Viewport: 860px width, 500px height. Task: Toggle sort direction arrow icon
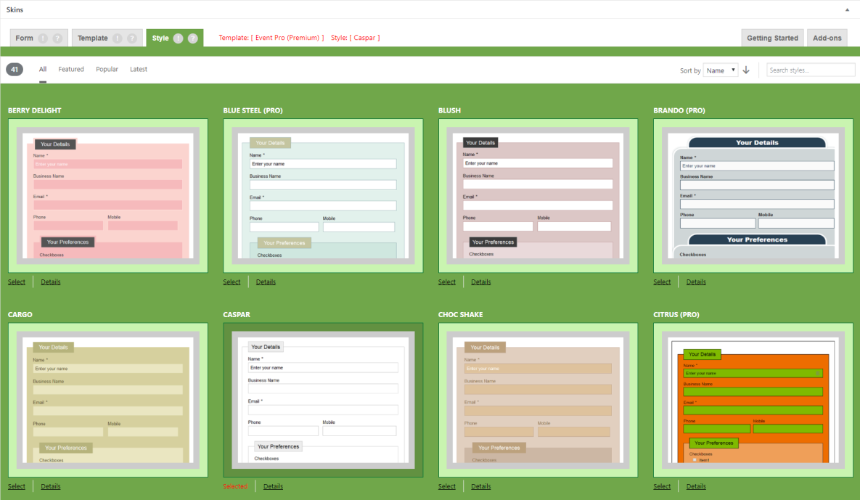[746, 70]
